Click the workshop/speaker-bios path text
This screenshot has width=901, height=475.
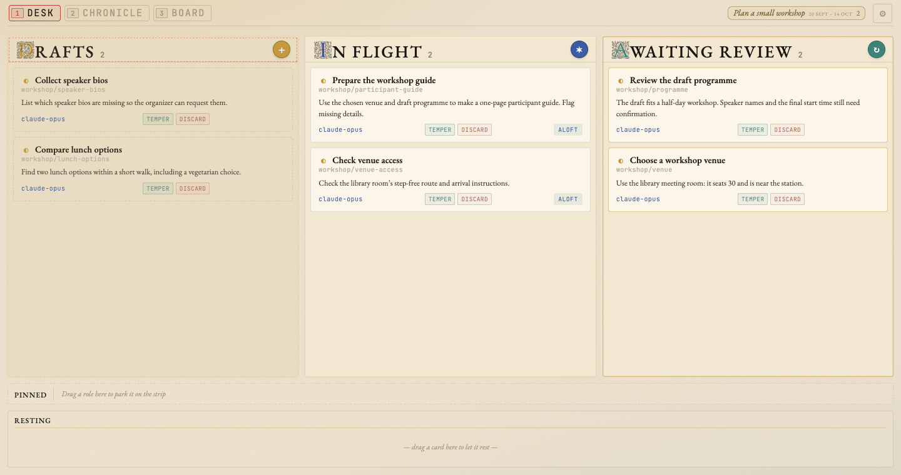(x=63, y=90)
